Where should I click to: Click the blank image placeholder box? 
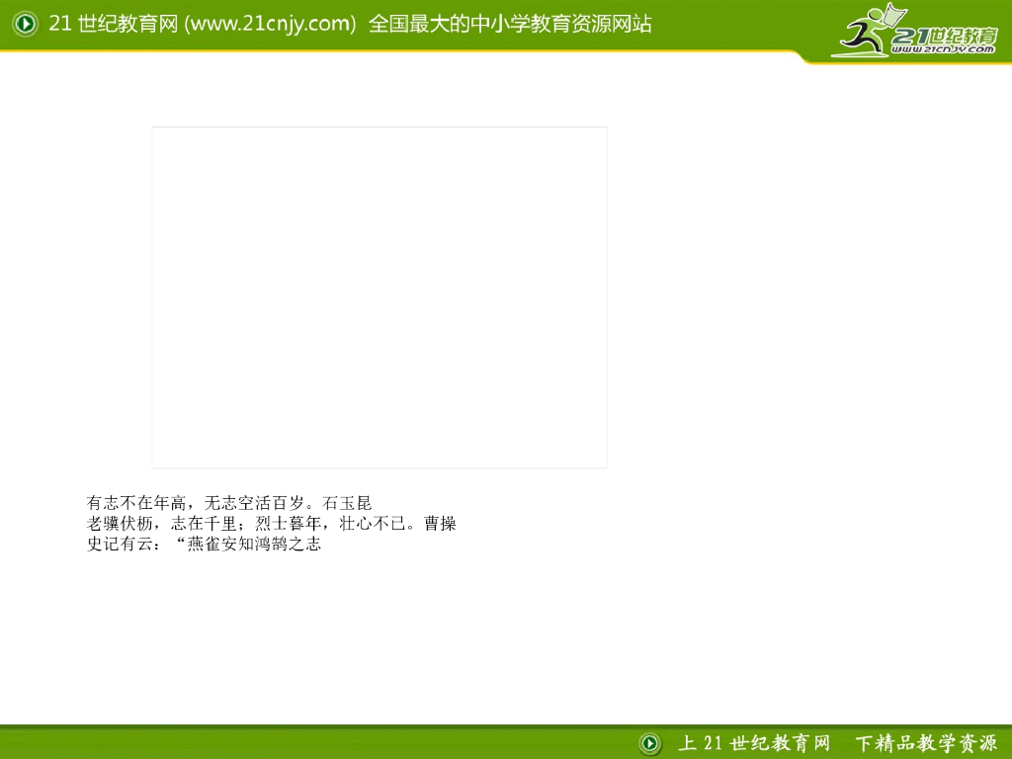tap(379, 297)
